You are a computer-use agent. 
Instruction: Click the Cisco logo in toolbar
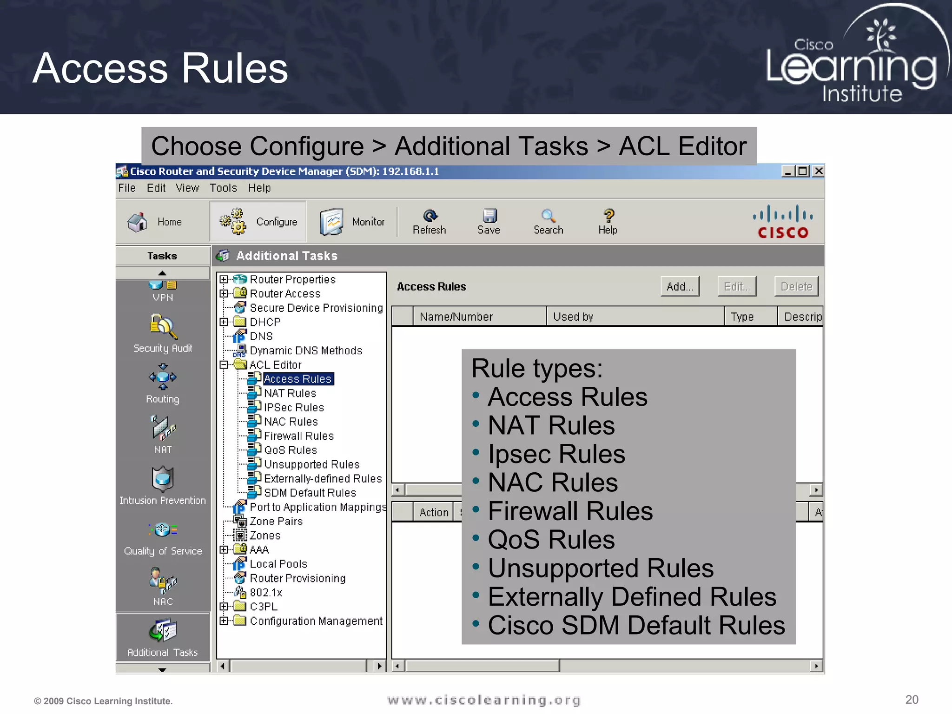pos(783,221)
